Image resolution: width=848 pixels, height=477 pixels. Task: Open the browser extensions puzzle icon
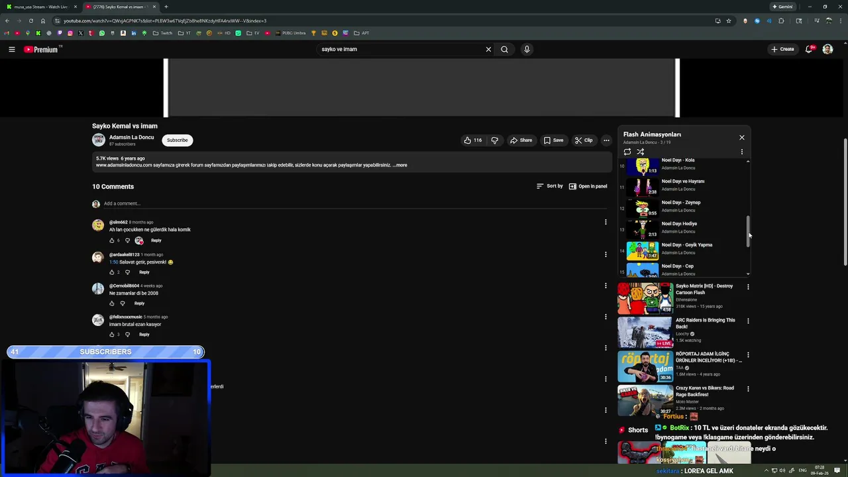coord(781,21)
